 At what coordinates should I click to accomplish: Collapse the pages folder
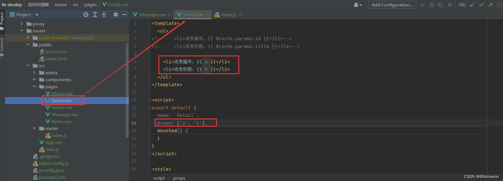(34, 86)
